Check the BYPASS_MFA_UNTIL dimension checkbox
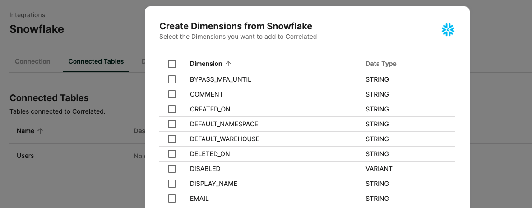This screenshot has height=208, width=532. pyautogui.click(x=172, y=79)
